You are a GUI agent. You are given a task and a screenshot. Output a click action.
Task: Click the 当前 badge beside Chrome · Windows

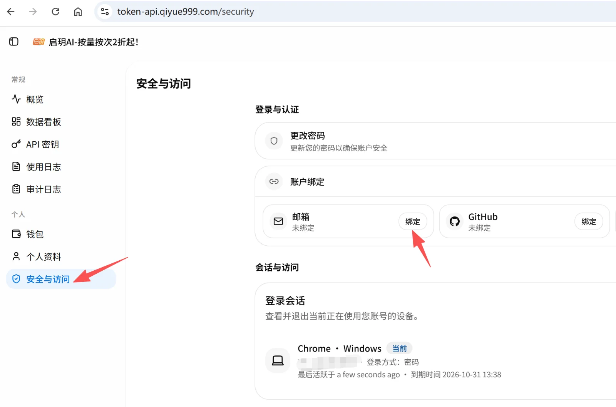(400, 348)
